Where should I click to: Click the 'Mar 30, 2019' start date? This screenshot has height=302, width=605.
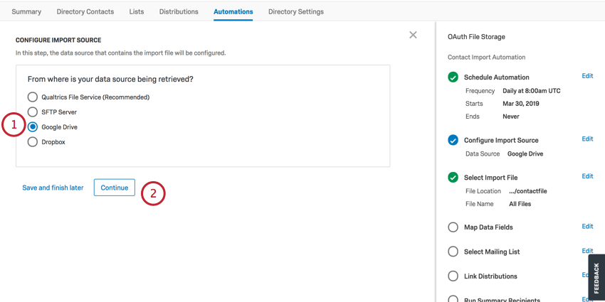pos(521,104)
